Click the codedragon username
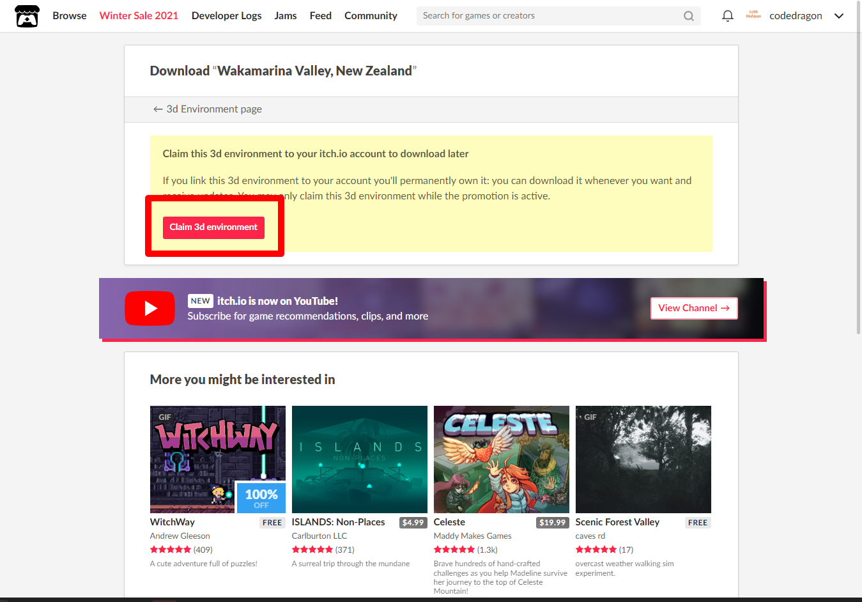Image resolution: width=862 pixels, height=602 pixels. point(796,16)
